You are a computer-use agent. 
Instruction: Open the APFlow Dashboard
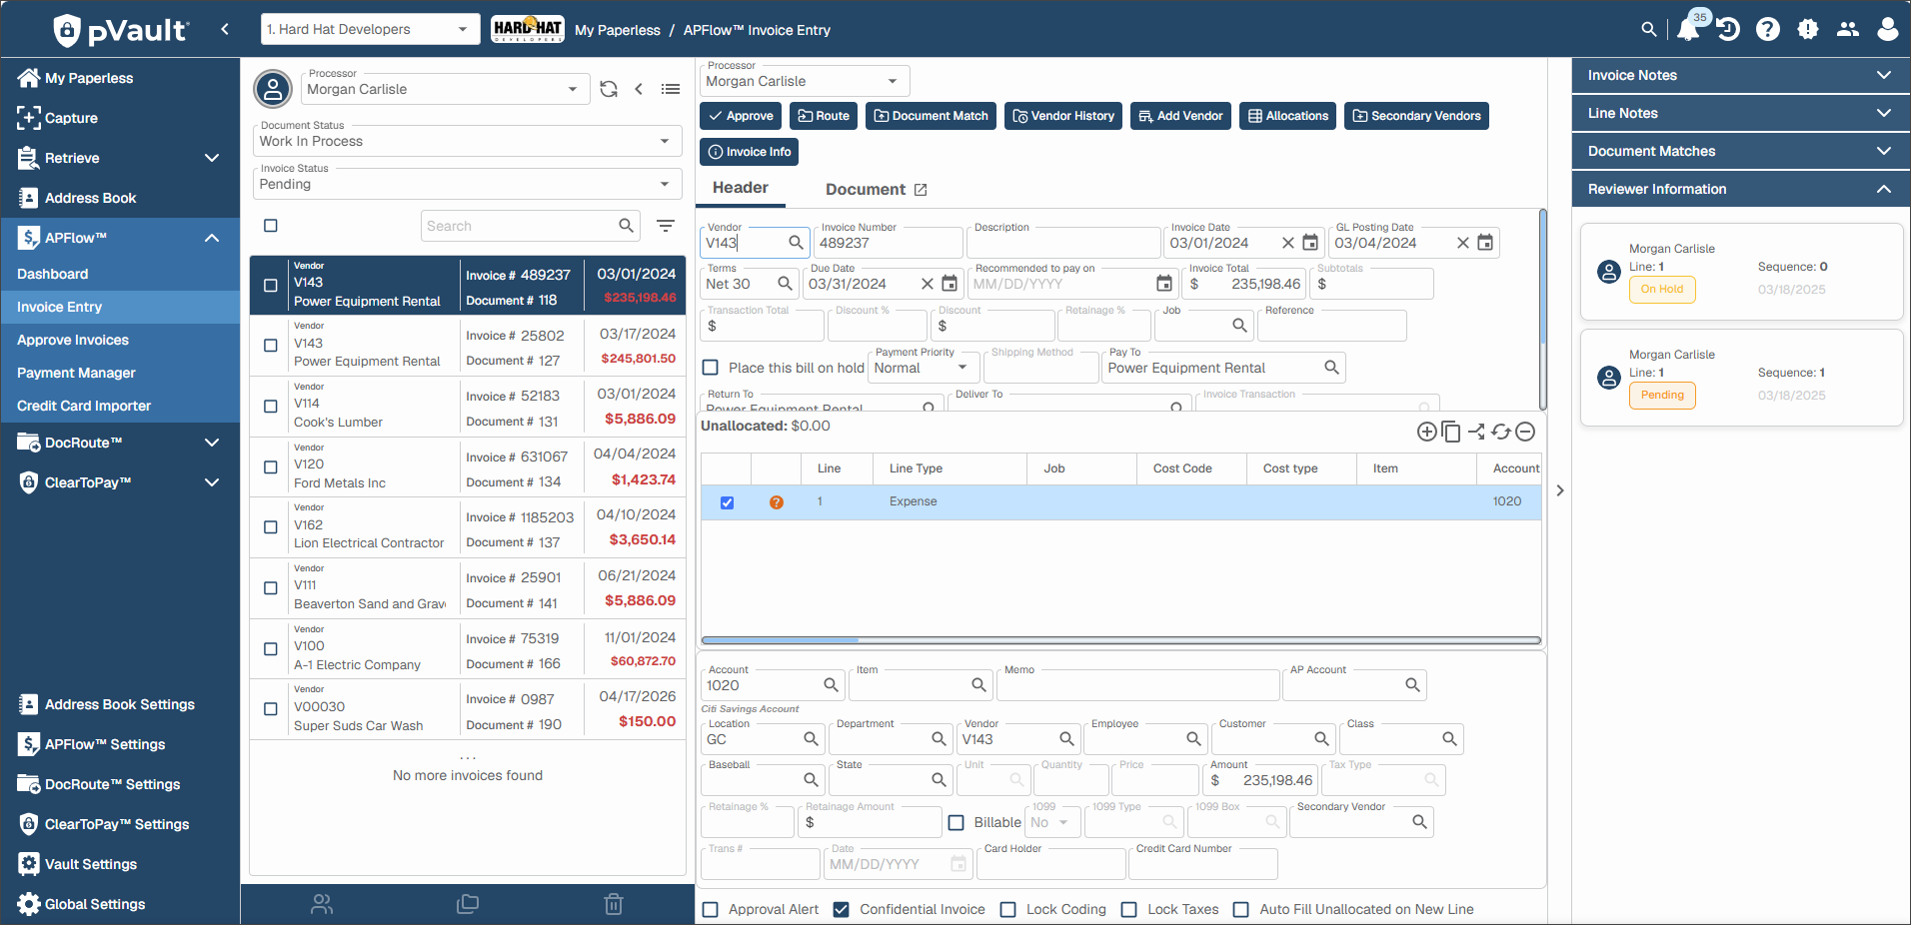53,274
